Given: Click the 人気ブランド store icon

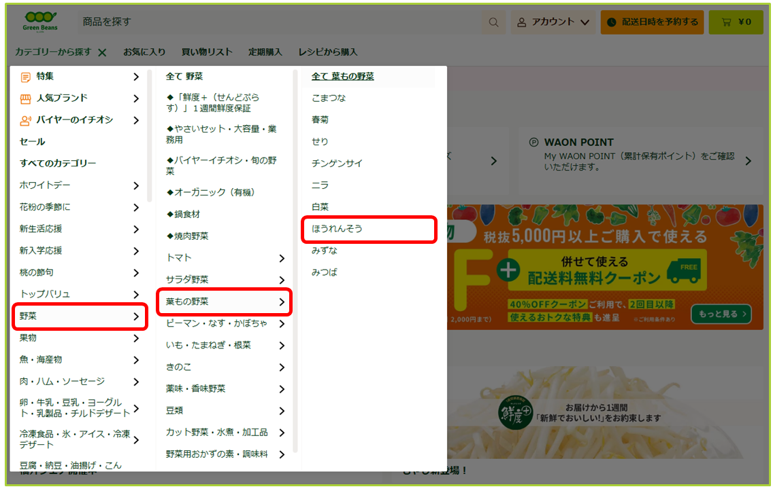Looking at the screenshot, I should (x=26, y=99).
